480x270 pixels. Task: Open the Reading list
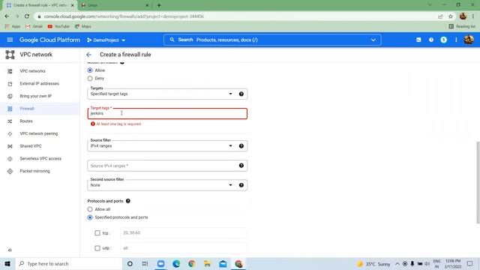(x=462, y=27)
